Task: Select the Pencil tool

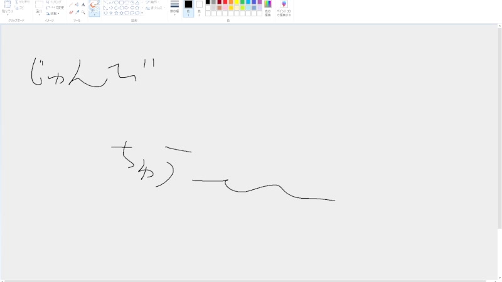Action: (x=71, y=4)
